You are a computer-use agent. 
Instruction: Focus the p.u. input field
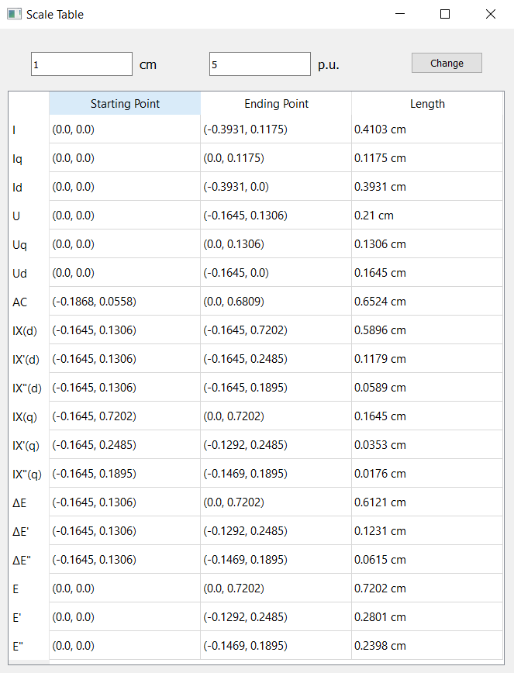(x=260, y=64)
